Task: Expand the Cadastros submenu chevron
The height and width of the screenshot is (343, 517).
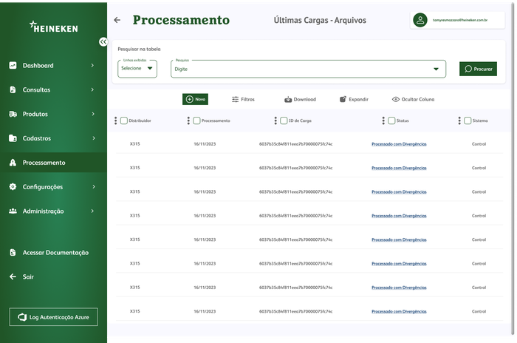Action: (x=94, y=138)
